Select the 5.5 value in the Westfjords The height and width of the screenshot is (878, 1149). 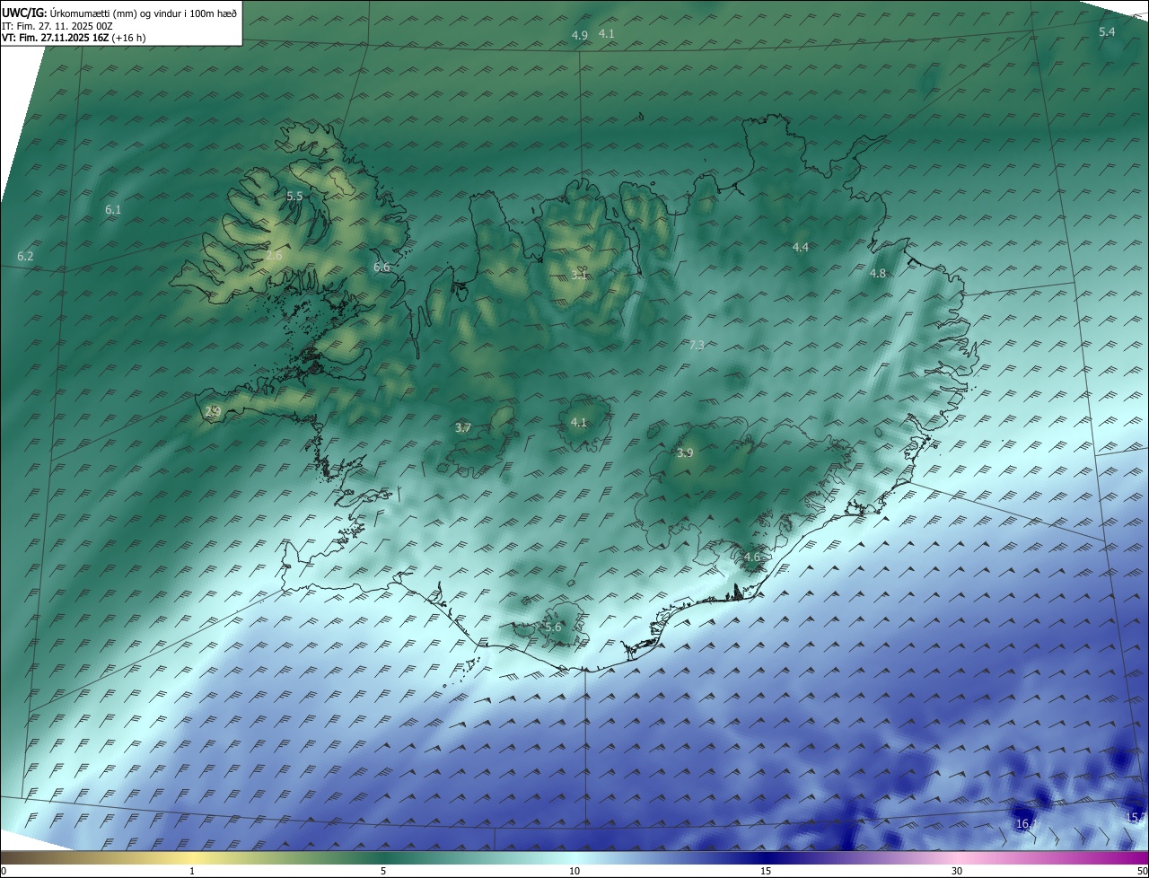click(294, 196)
